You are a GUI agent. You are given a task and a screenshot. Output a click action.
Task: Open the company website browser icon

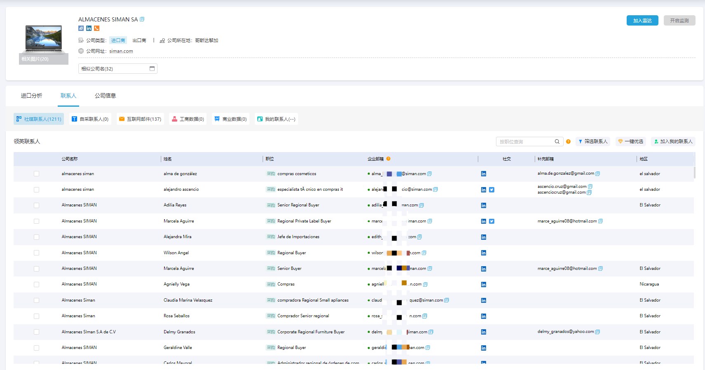(81, 28)
